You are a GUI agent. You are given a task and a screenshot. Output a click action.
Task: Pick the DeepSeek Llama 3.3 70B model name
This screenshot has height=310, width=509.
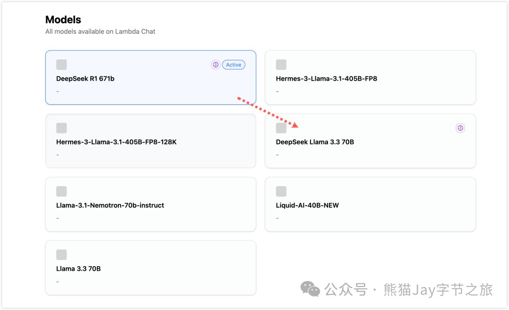coord(315,142)
